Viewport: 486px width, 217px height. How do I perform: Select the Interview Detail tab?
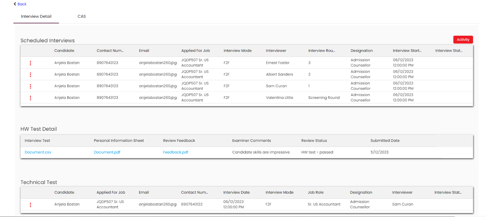(36, 16)
